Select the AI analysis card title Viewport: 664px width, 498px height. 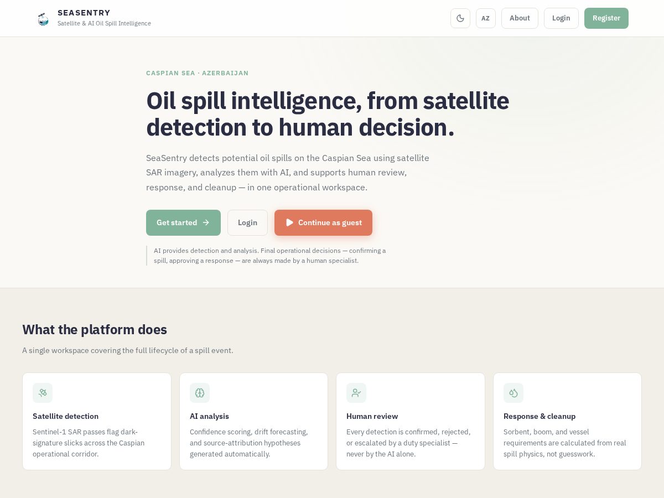click(x=209, y=416)
